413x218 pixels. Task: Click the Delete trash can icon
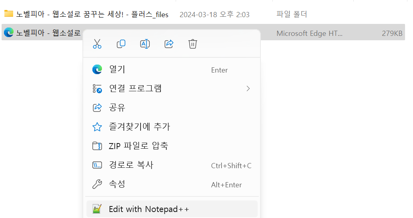[x=192, y=44]
